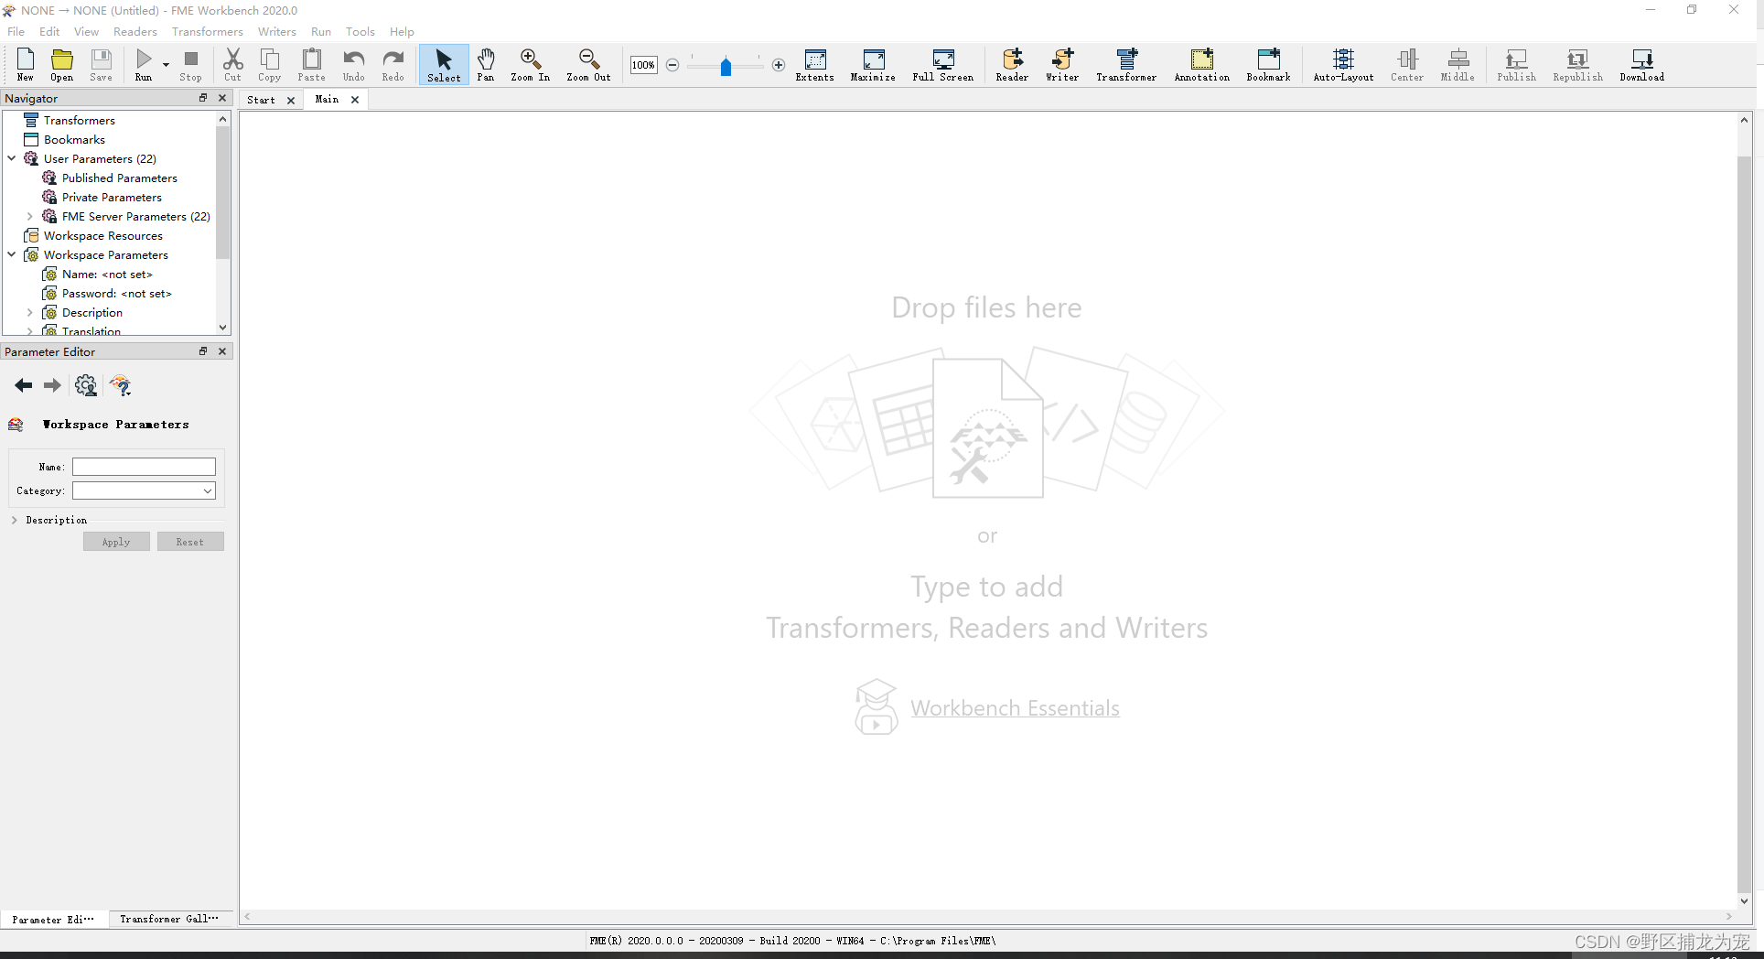Close the Main canvas tab
The height and width of the screenshot is (959, 1764).
(x=355, y=100)
